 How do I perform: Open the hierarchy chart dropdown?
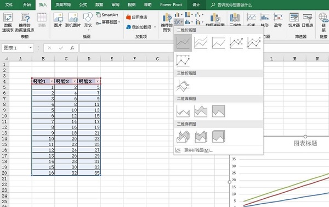[x=189, y=15]
